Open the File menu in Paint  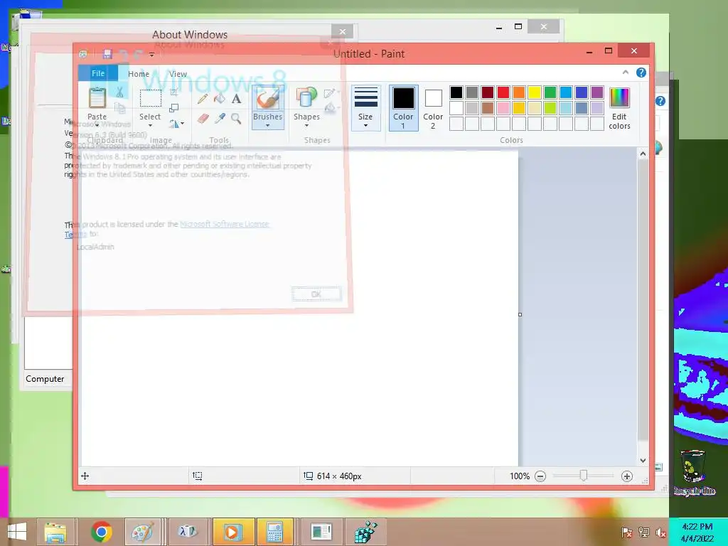point(98,73)
